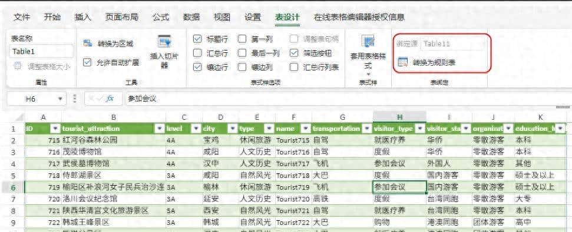Click cell 外国人 in row 4

(449, 164)
